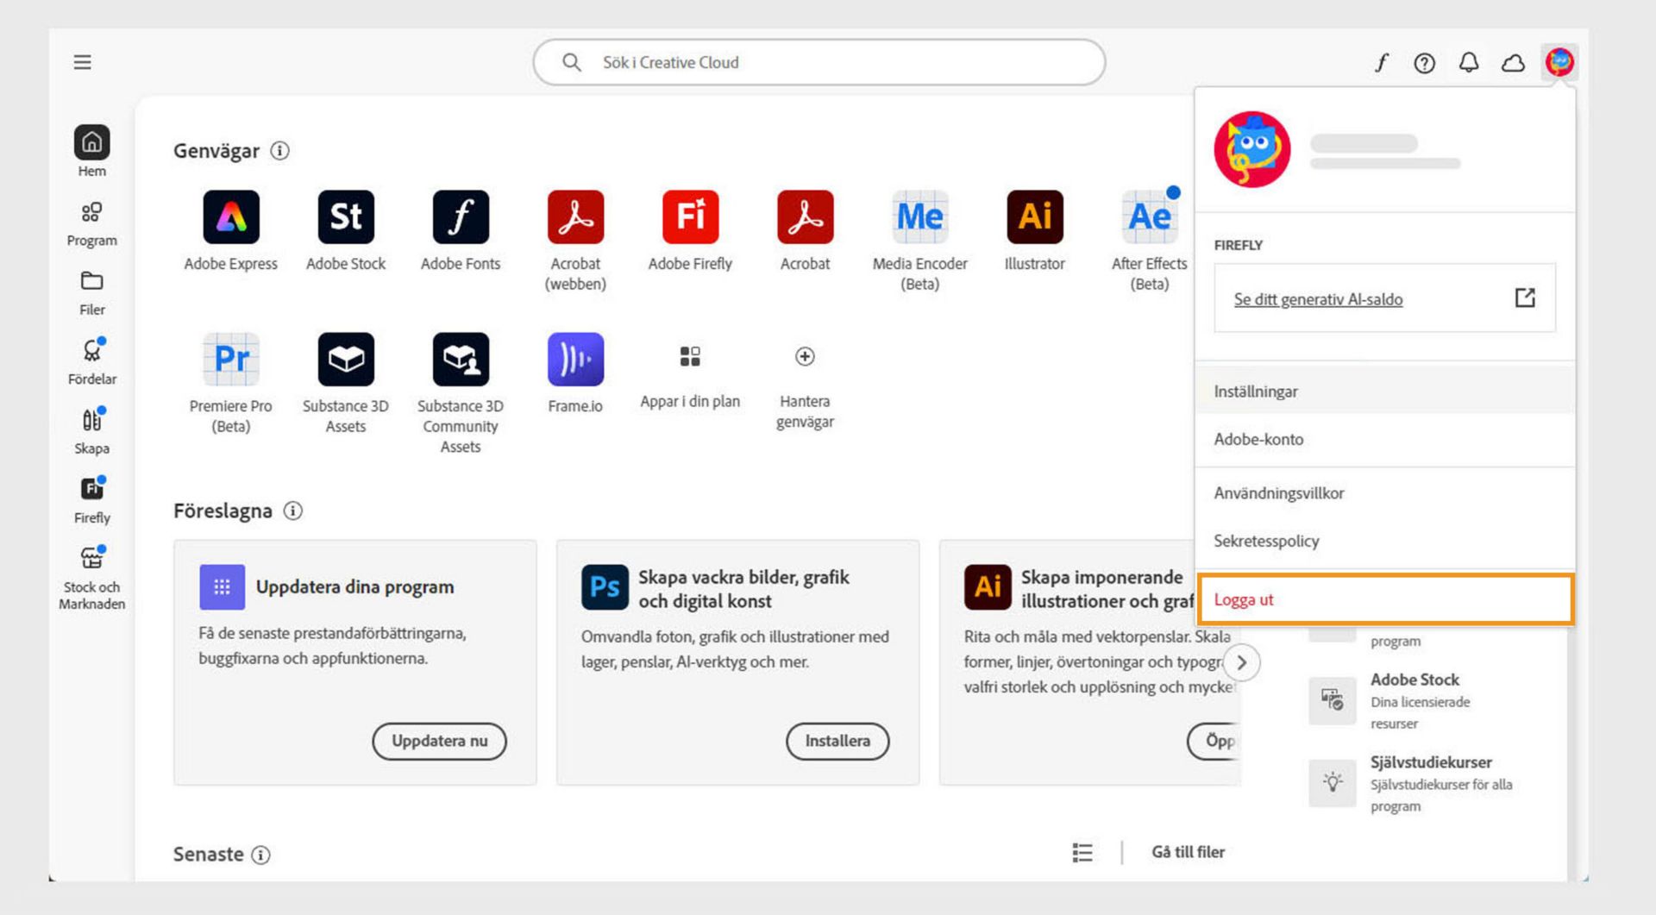Click Se ditt generativ AI-saldo link
The image size is (1656, 915).
1318,299
